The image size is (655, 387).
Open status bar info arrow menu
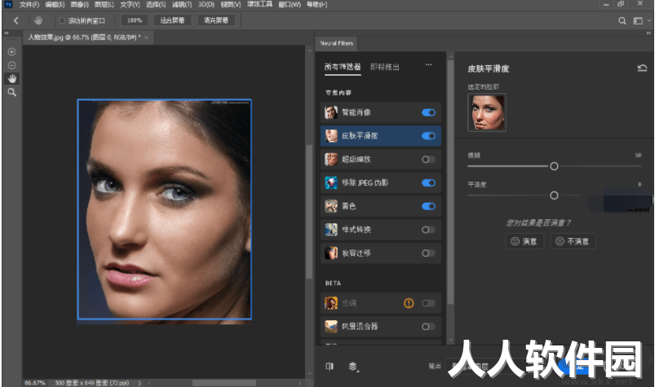139,383
